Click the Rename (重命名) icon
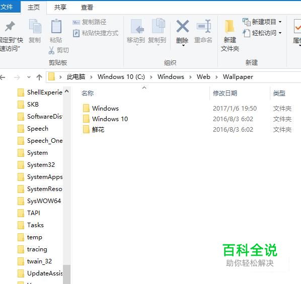 204,26
